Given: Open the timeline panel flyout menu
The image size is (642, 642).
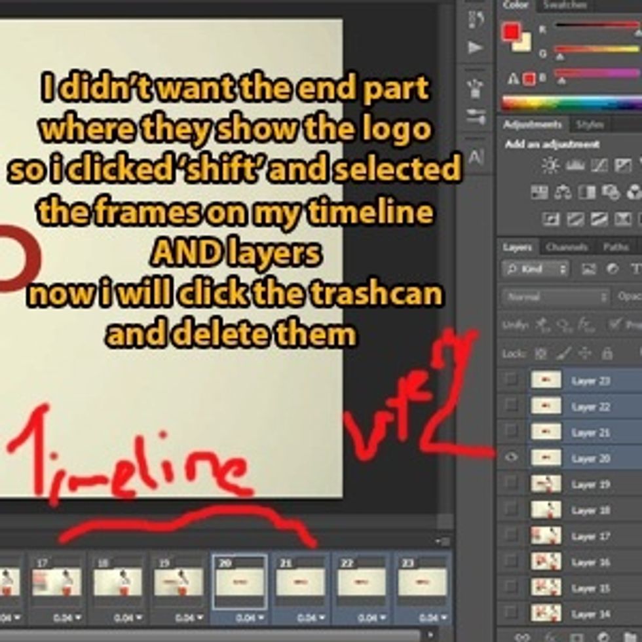Looking at the screenshot, I should (442, 542).
